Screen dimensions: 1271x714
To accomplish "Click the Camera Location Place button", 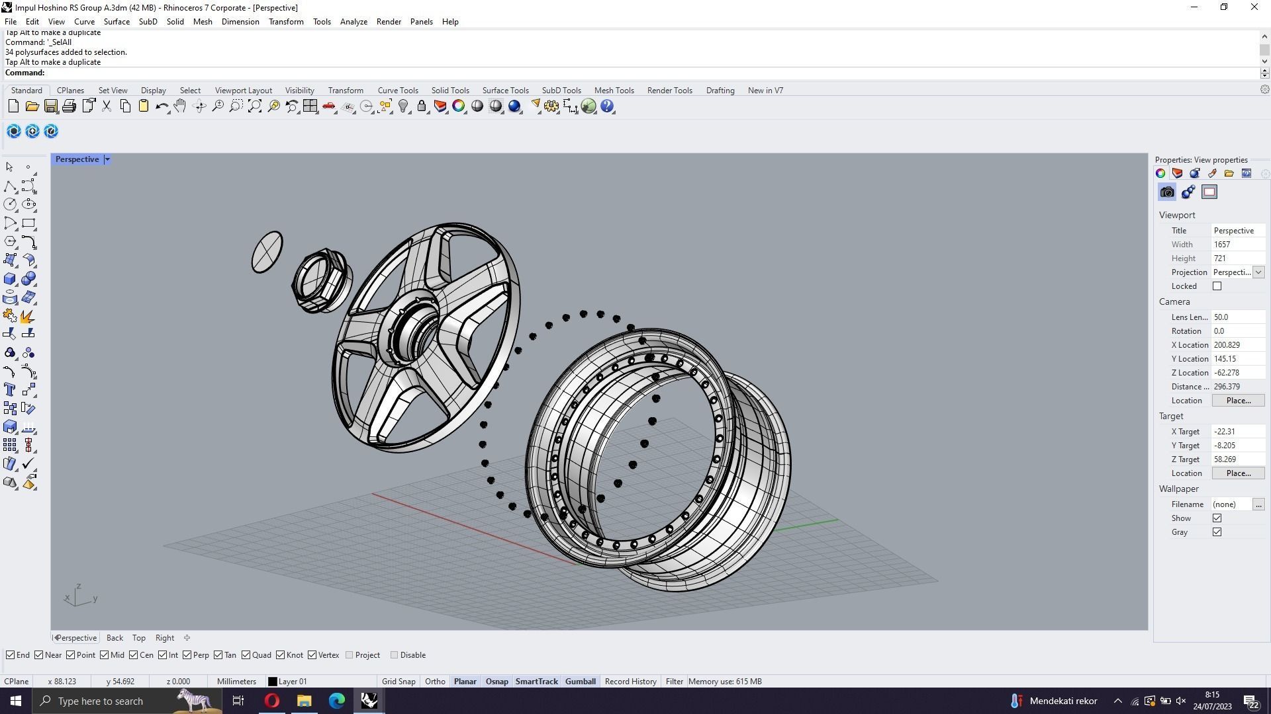I will pos(1238,401).
